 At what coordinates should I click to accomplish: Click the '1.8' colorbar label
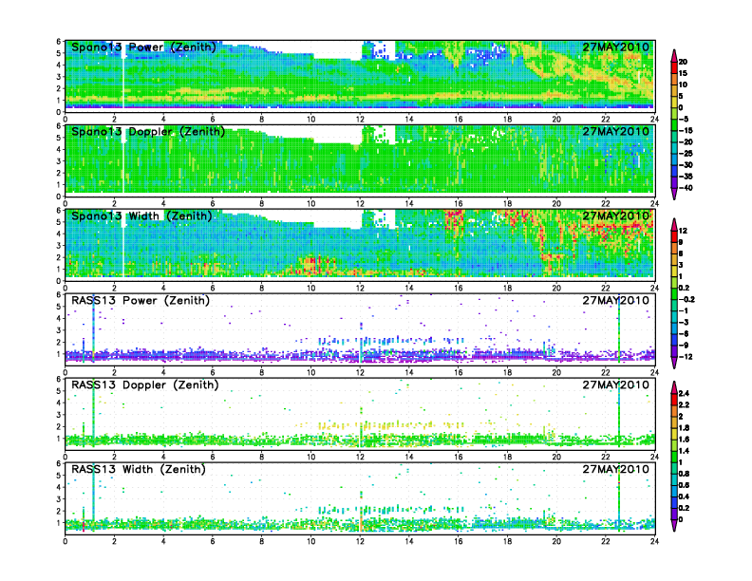[684, 427]
